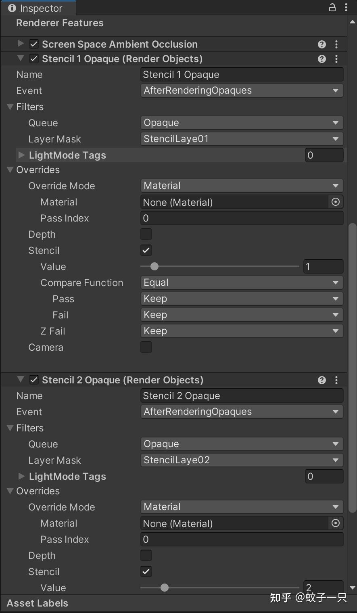Image resolution: width=357 pixels, height=613 pixels.
Task: Open the Compare Function dropdown set to Equal
Action: click(241, 282)
